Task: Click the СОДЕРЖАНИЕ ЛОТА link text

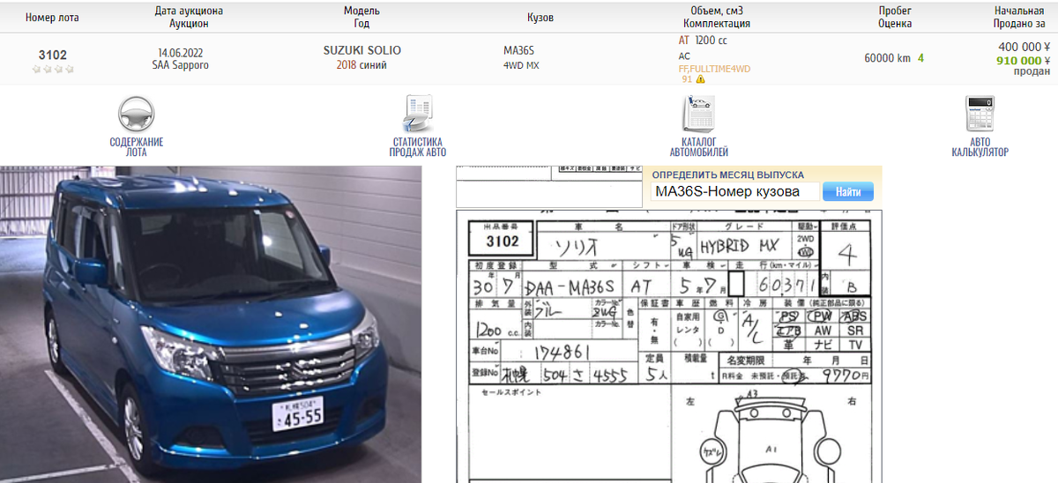Action: point(137,147)
